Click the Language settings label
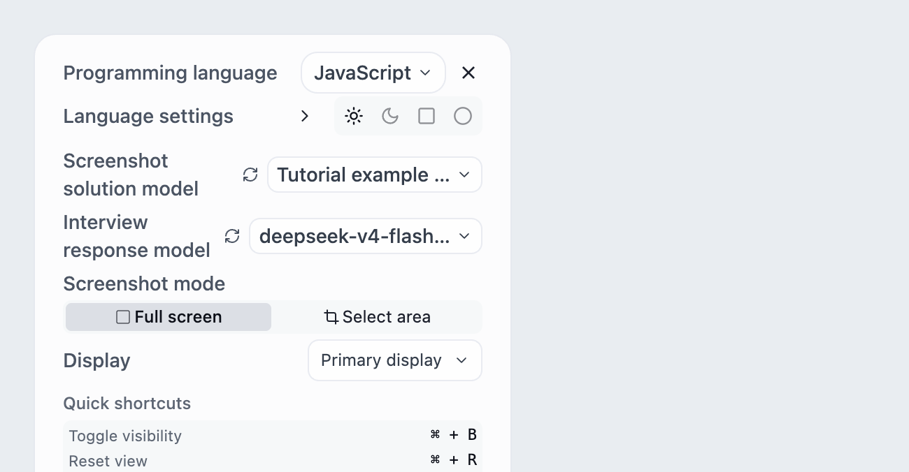Viewport: 909px width, 472px height. pyautogui.click(x=148, y=116)
